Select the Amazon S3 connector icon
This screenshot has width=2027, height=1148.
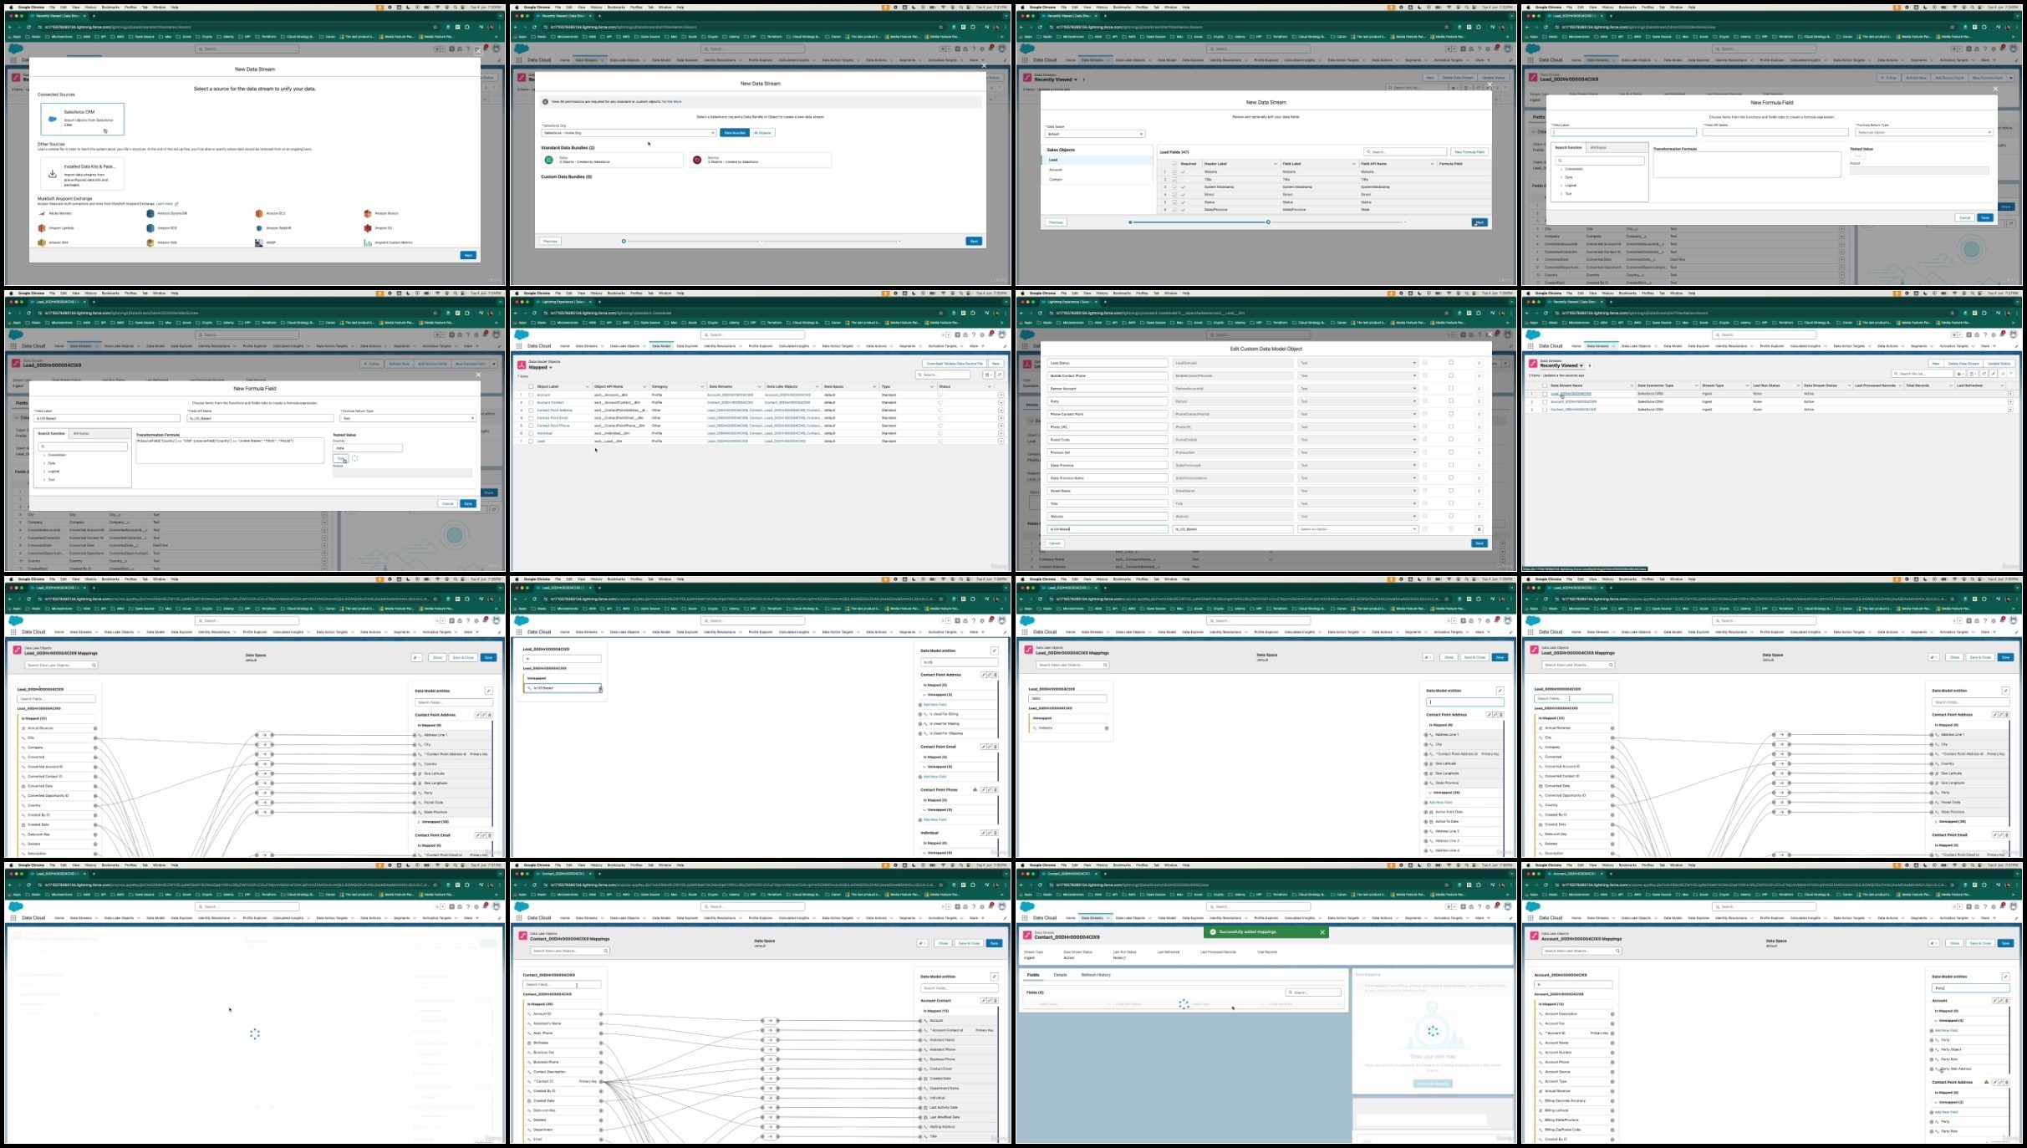pyautogui.click(x=368, y=227)
